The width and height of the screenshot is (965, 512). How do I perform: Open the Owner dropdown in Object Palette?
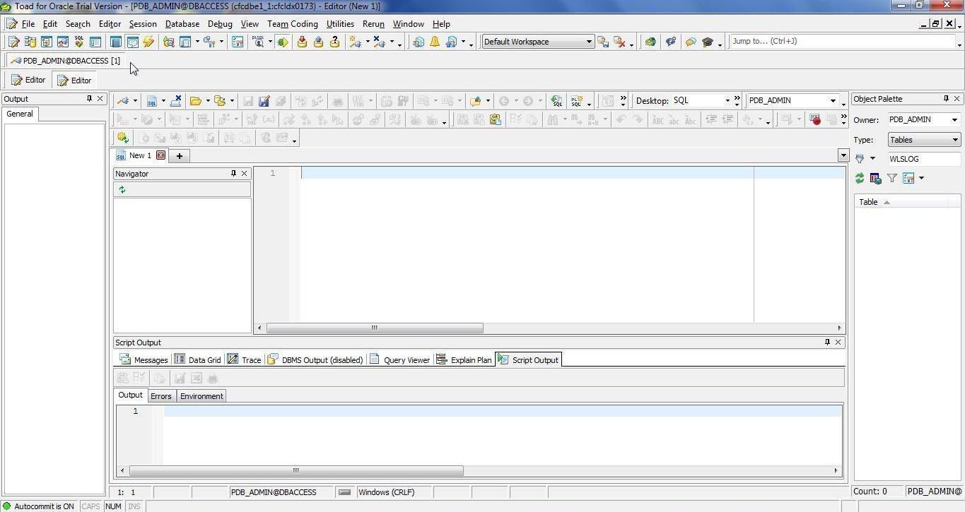[x=954, y=119]
